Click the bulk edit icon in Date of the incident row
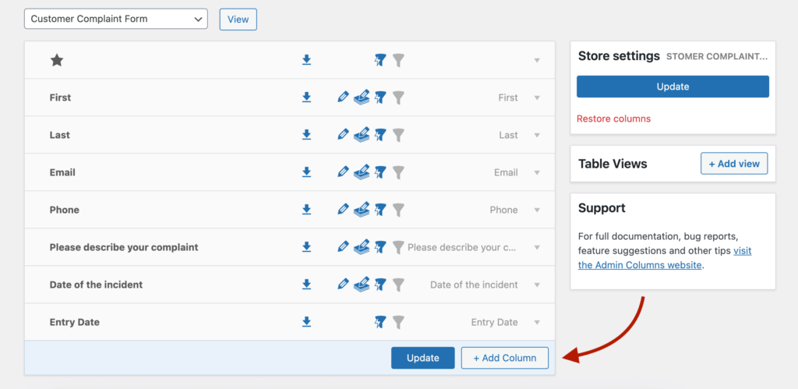Viewport: 798px width, 389px height. click(x=361, y=285)
